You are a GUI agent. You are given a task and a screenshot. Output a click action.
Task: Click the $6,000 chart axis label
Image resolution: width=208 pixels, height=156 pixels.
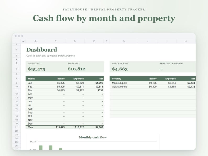(x=33, y=142)
